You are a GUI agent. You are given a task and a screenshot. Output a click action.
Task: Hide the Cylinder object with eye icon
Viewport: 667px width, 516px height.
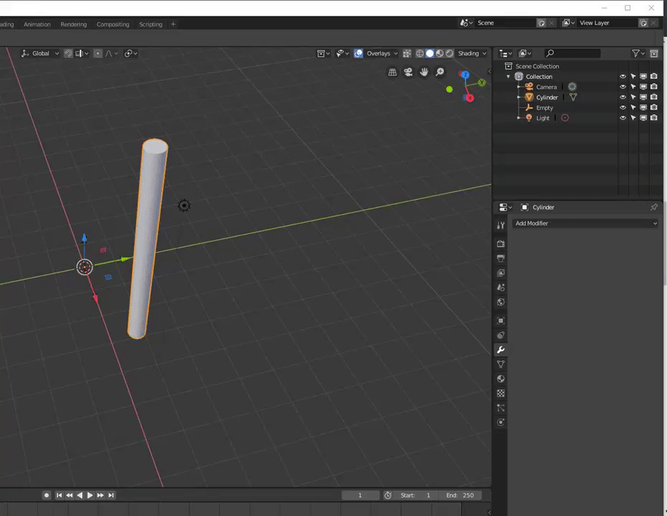coord(623,97)
